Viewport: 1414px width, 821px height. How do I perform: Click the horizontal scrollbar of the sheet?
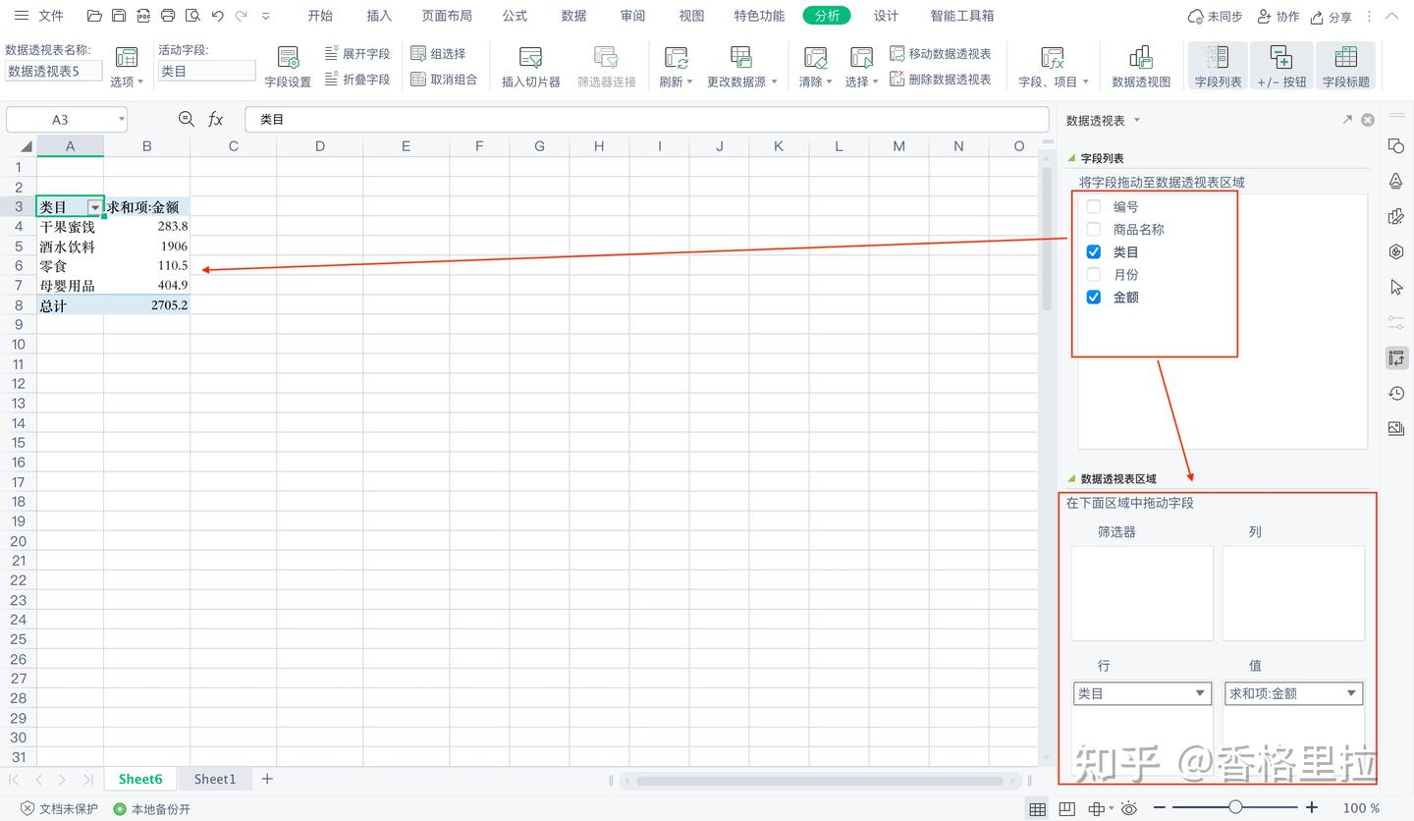click(x=820, y=781)
